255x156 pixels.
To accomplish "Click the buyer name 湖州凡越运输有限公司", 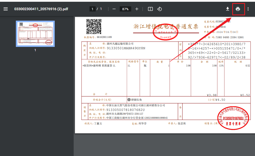I will point(120,44).
